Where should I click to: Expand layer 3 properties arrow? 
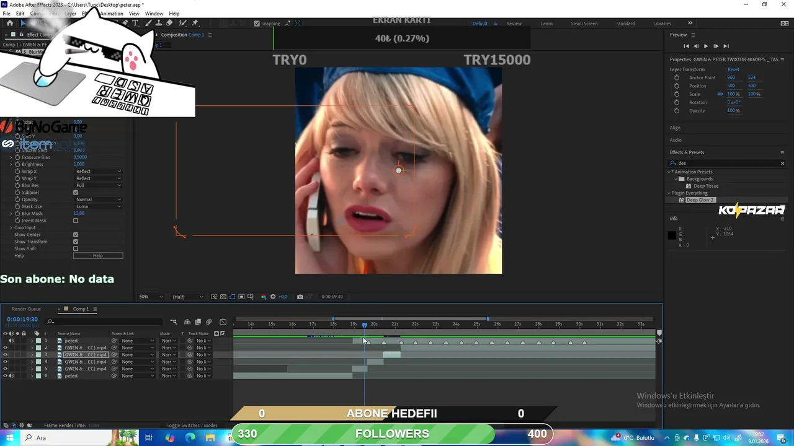click(32, 355)
